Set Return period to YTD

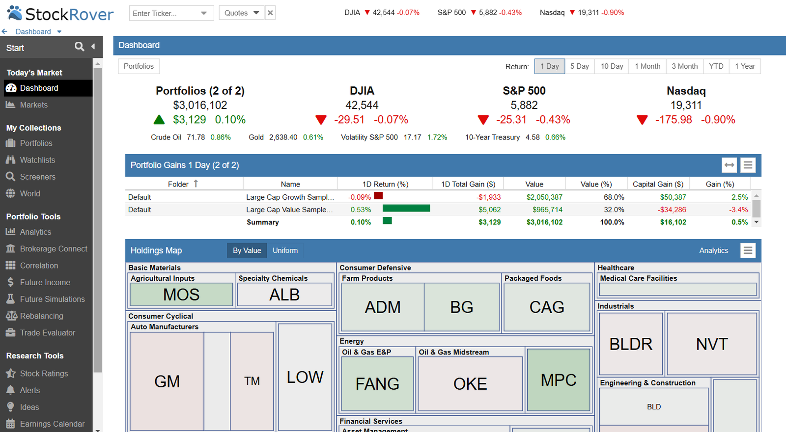[716, 66]
